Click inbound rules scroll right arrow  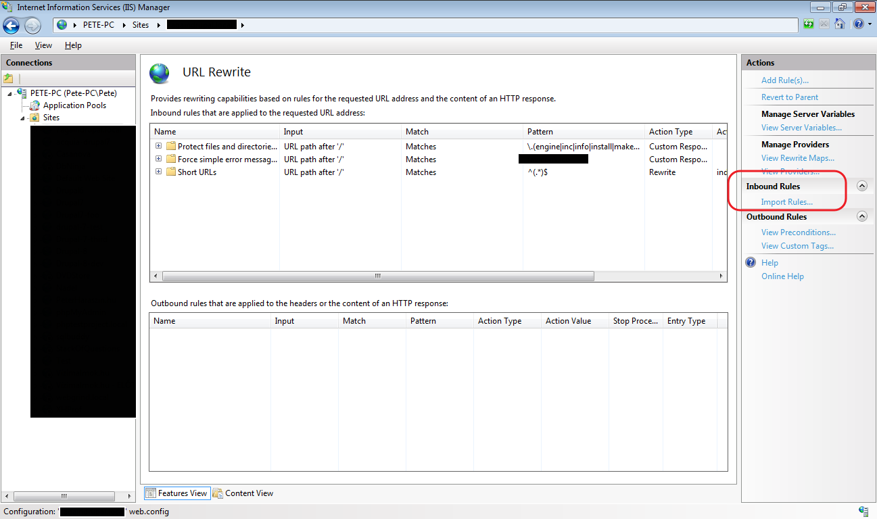(x=721, y=276)
